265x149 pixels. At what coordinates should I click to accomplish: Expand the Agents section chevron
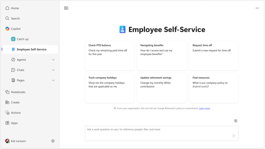53,60
